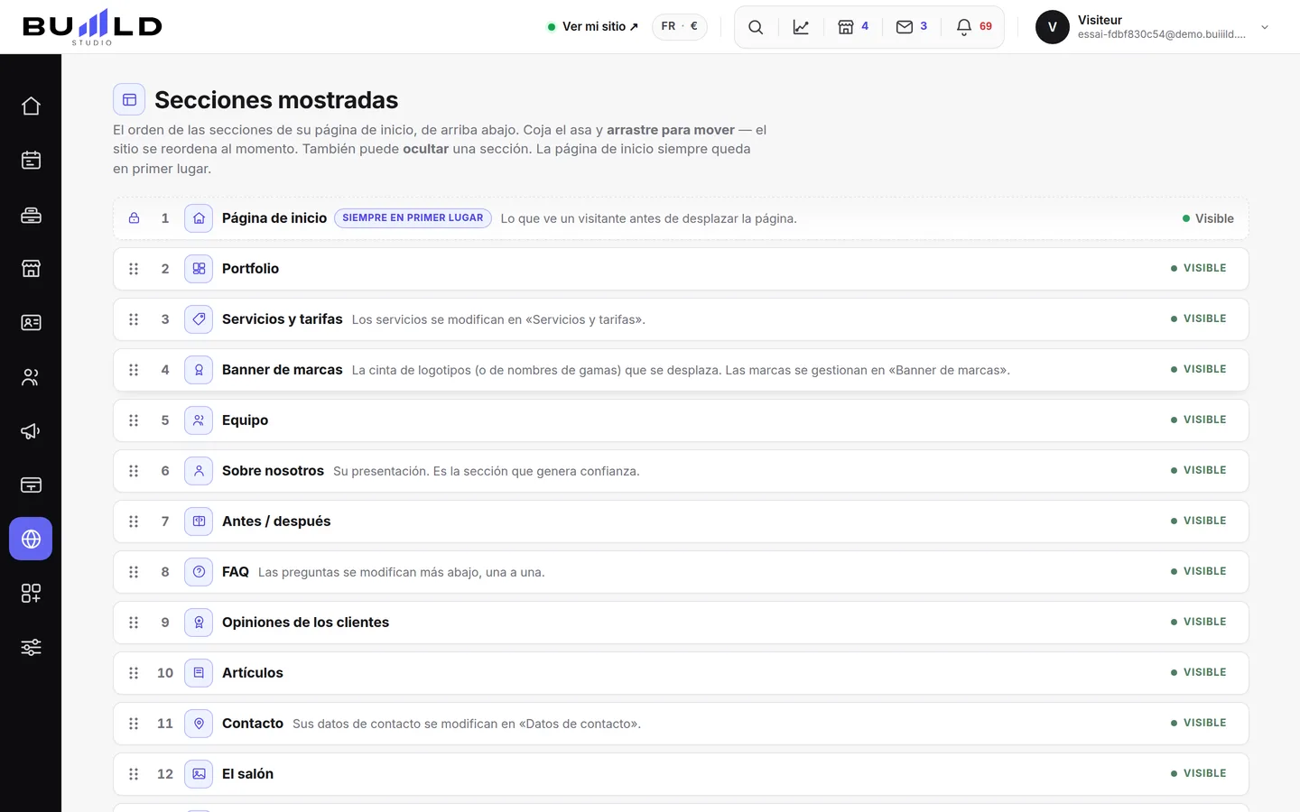The image size is (1300, 812).
Task: Open the settings sliders icon in the sidebar
Action: pyautogui.click(x=31, y=647)
